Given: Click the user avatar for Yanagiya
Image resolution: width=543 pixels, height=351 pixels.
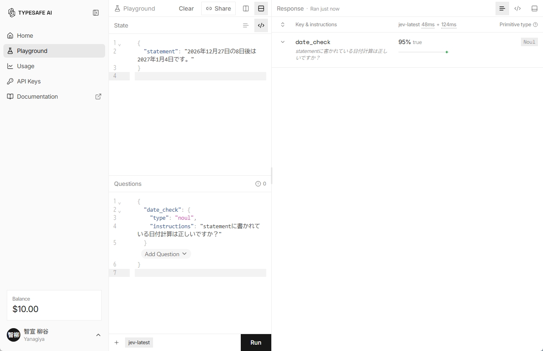Looking at the screenshot, I should [14, 335].
